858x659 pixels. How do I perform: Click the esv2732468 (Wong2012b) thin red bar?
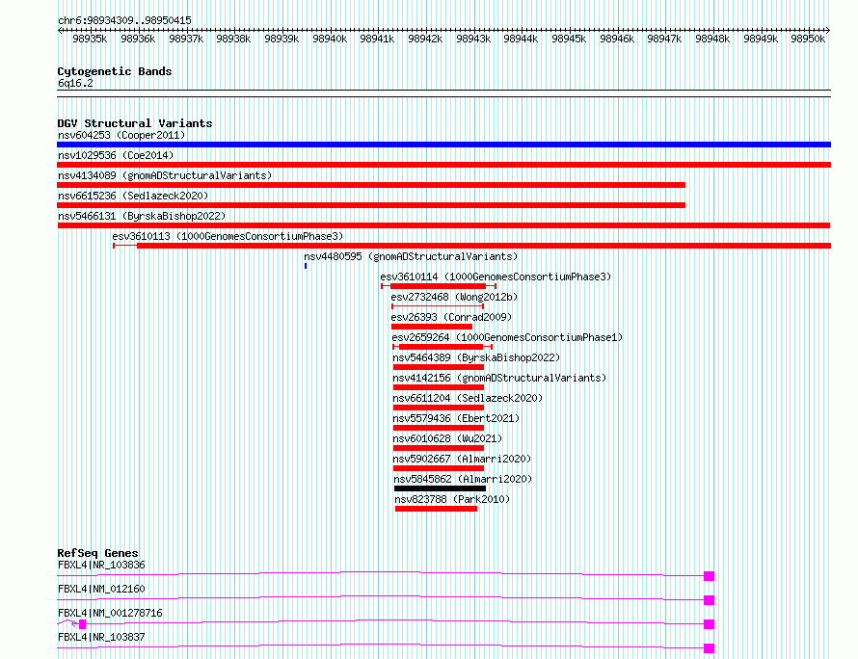pos(438,306)
